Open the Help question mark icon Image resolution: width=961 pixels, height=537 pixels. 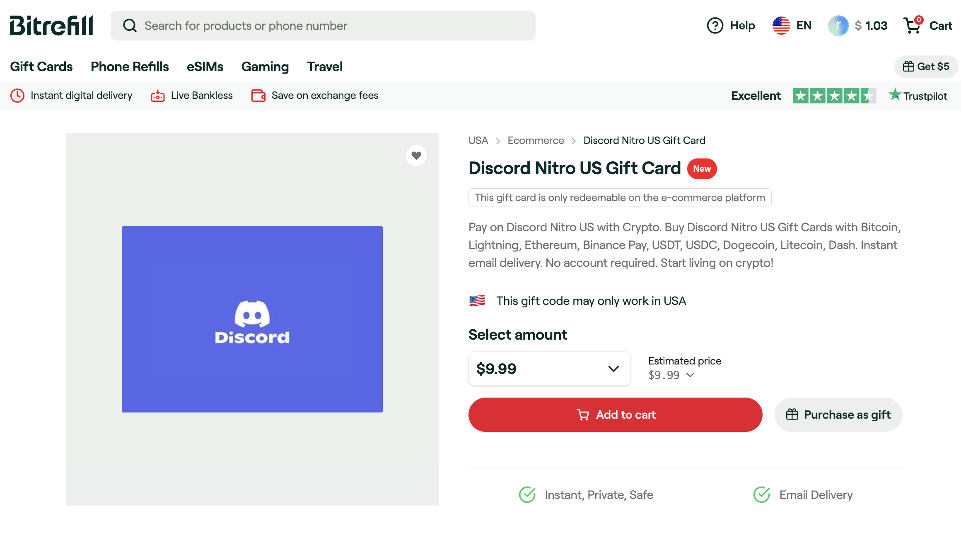(x=715, y=25)
